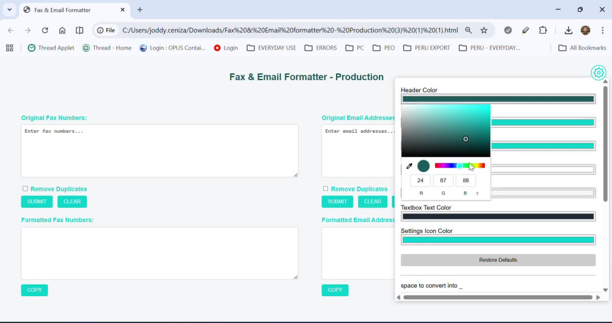Toggle Remove Duplicates for email addresses
The width and height of the screenshot is (612, 323).
pos(326,189)
